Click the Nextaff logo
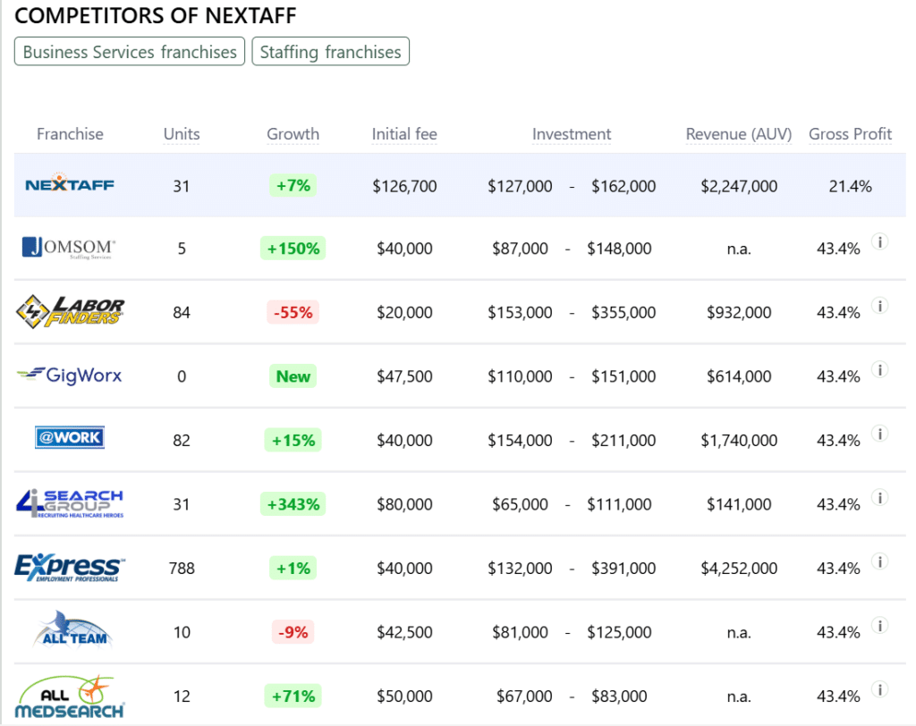The height and width of the screenshot is (726, 916). click(70, 182)
